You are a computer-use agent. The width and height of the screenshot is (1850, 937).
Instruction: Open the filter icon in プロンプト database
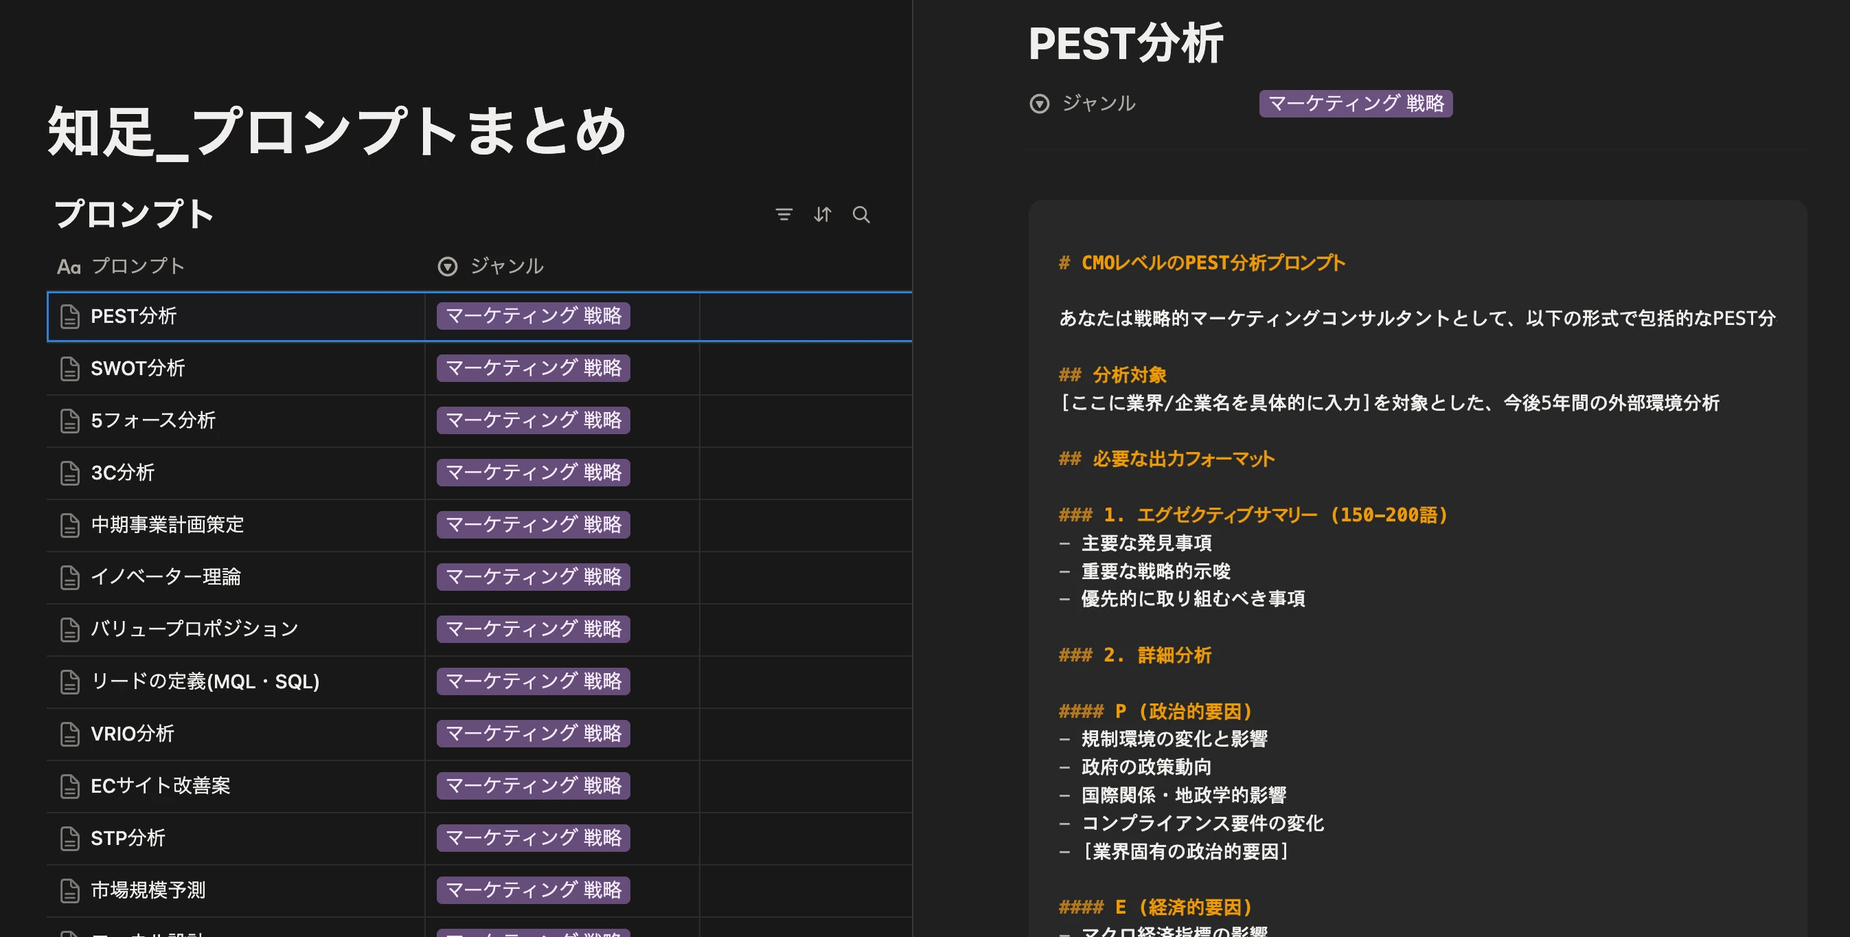[x=784, y=214]
